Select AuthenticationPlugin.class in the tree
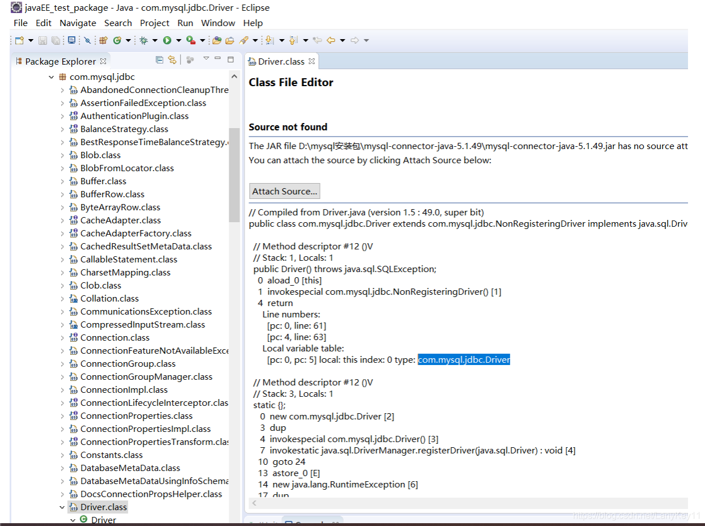Screen dimensions: 705x526 pyautogui.click(x=134, y=116)
